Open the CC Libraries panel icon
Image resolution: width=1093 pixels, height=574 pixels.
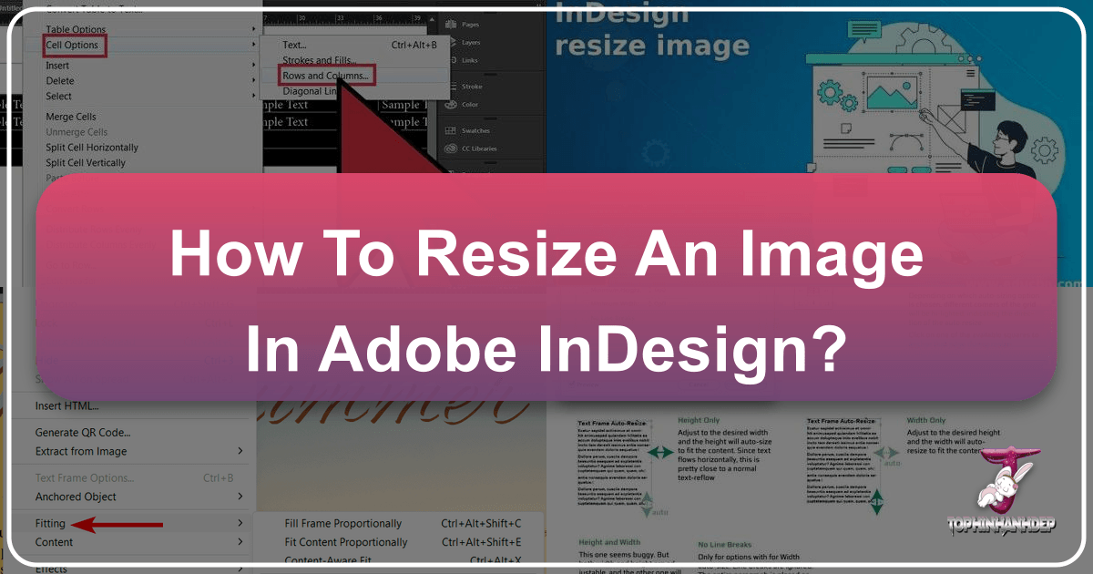point(450,149)
